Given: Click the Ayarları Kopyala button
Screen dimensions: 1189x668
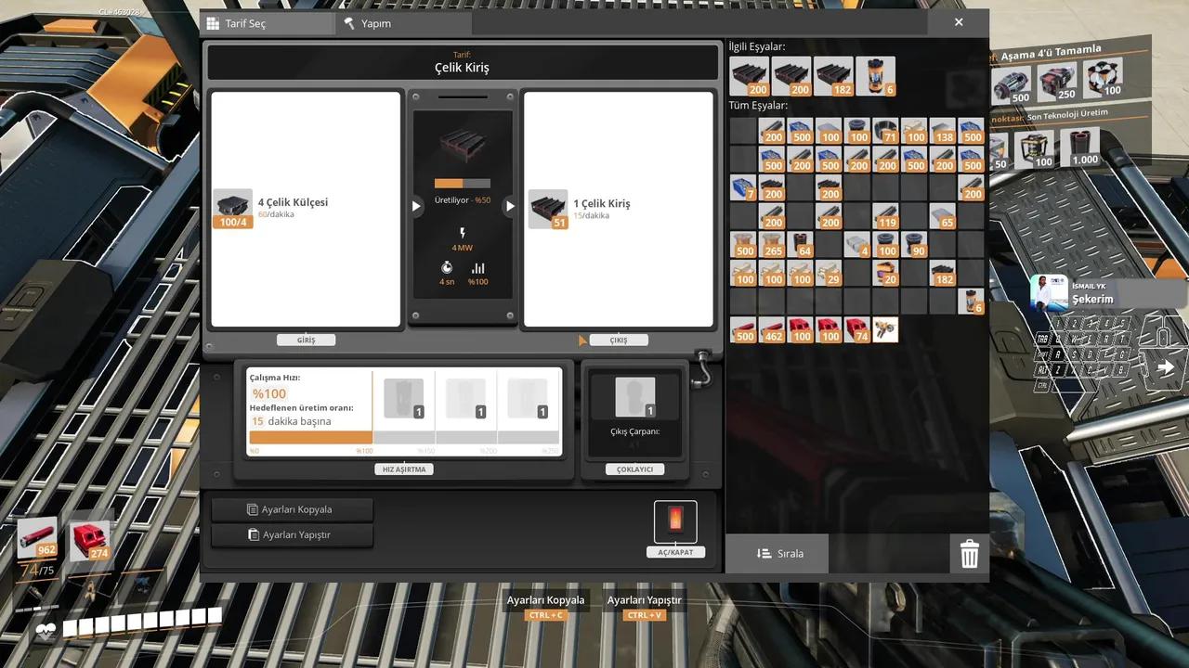Looking at the screenshot, I should pyautogui.click(x=292, y=509).
